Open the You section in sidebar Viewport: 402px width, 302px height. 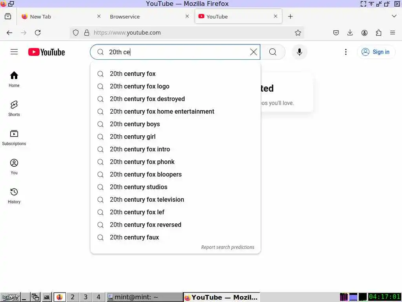click(14, 167)
